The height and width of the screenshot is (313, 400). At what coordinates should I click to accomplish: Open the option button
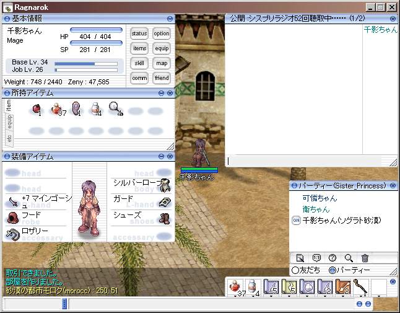point(162,33)
